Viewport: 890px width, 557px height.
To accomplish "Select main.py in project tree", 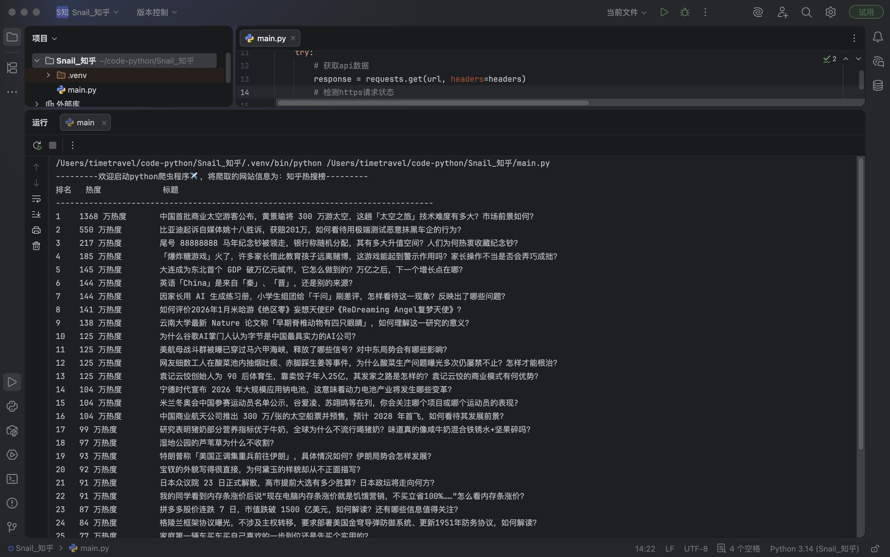I will [77, 90].
